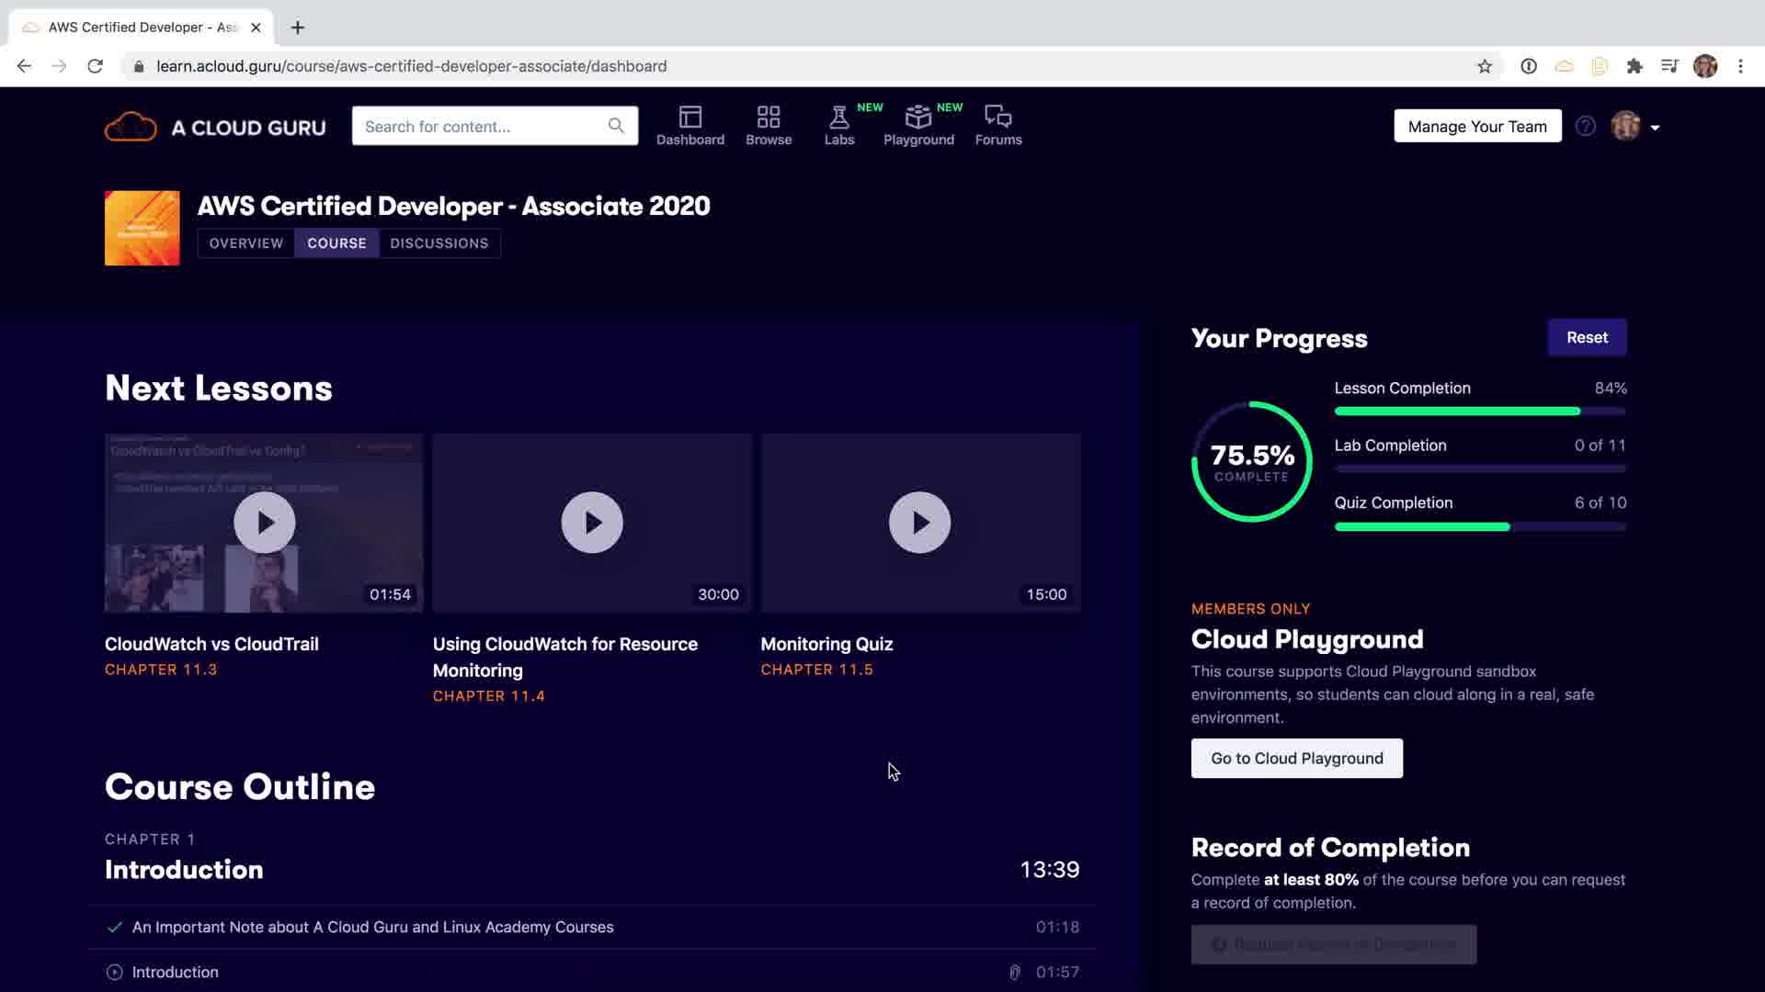This screenshot has height=992, width=1765.
Task: Toggle the Introduction lesson status circle
Action: point(114,972)
